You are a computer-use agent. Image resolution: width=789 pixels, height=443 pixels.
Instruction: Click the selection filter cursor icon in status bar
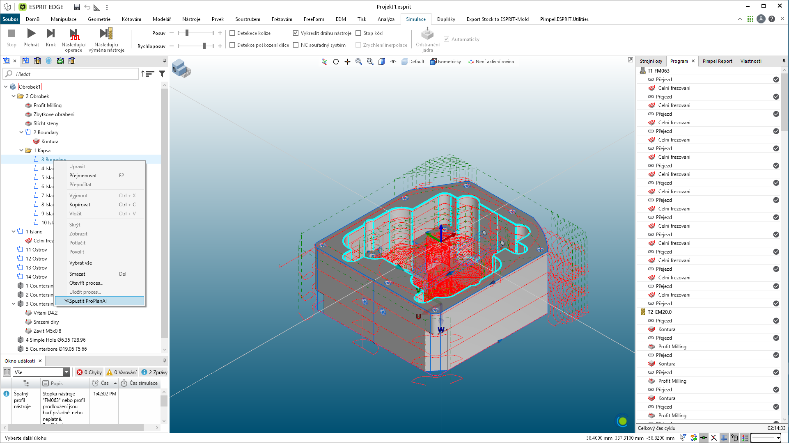click(x=683, y=438)
